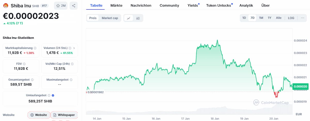Click the EUR currency label on chart
The width and height of the screenshot is (310, 121).
click(299, 114)
